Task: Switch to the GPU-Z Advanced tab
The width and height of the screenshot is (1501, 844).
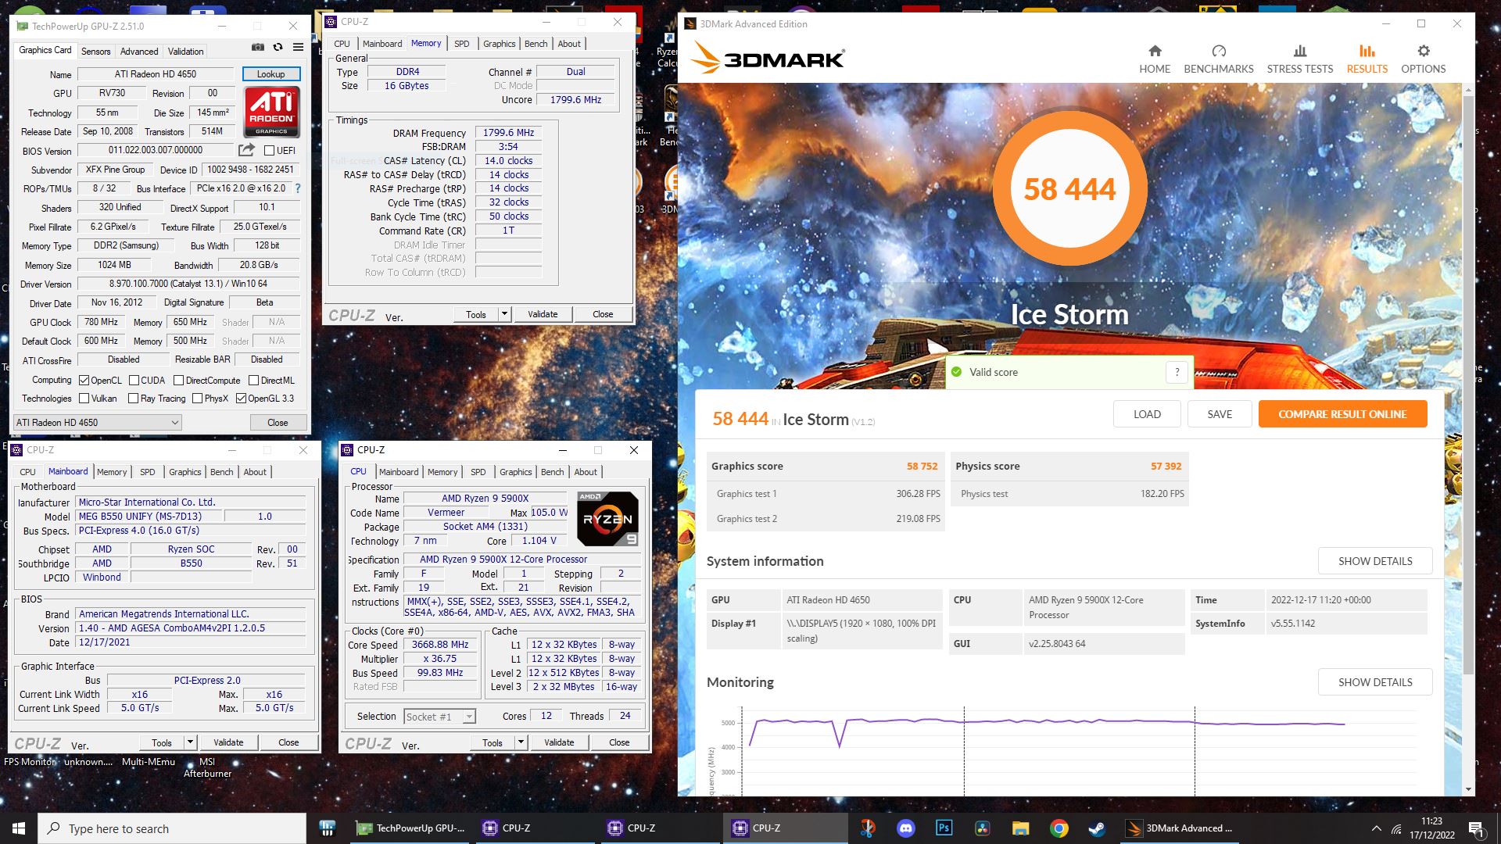Action: [139, 52]
